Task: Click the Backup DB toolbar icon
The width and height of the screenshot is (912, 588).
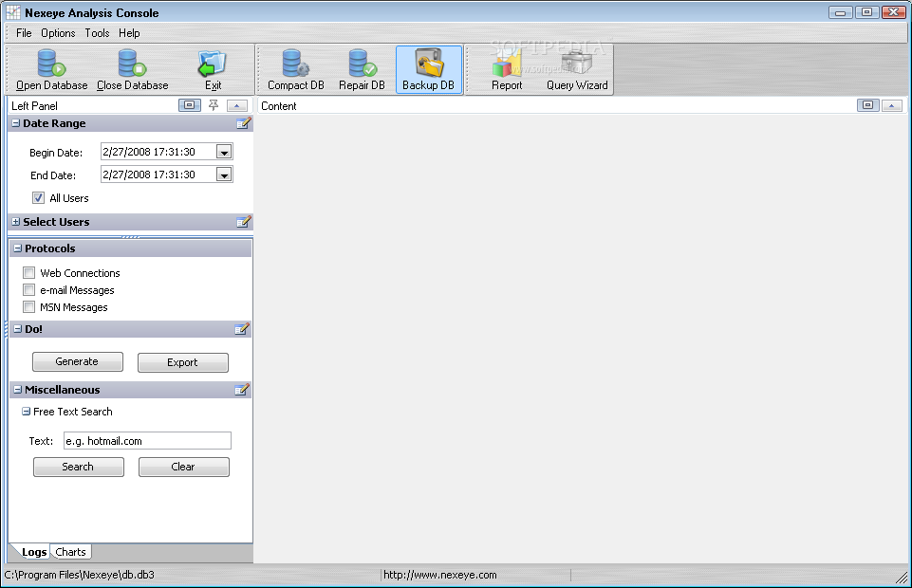Action: (429, 70)
